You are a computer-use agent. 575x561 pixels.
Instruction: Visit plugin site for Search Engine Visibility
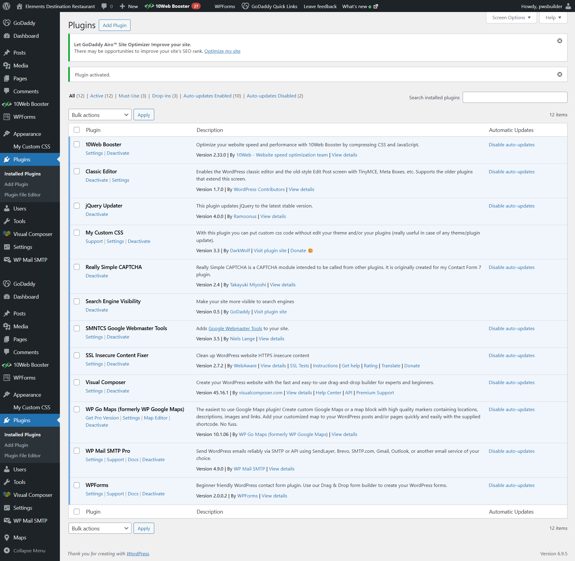point(270,312)
